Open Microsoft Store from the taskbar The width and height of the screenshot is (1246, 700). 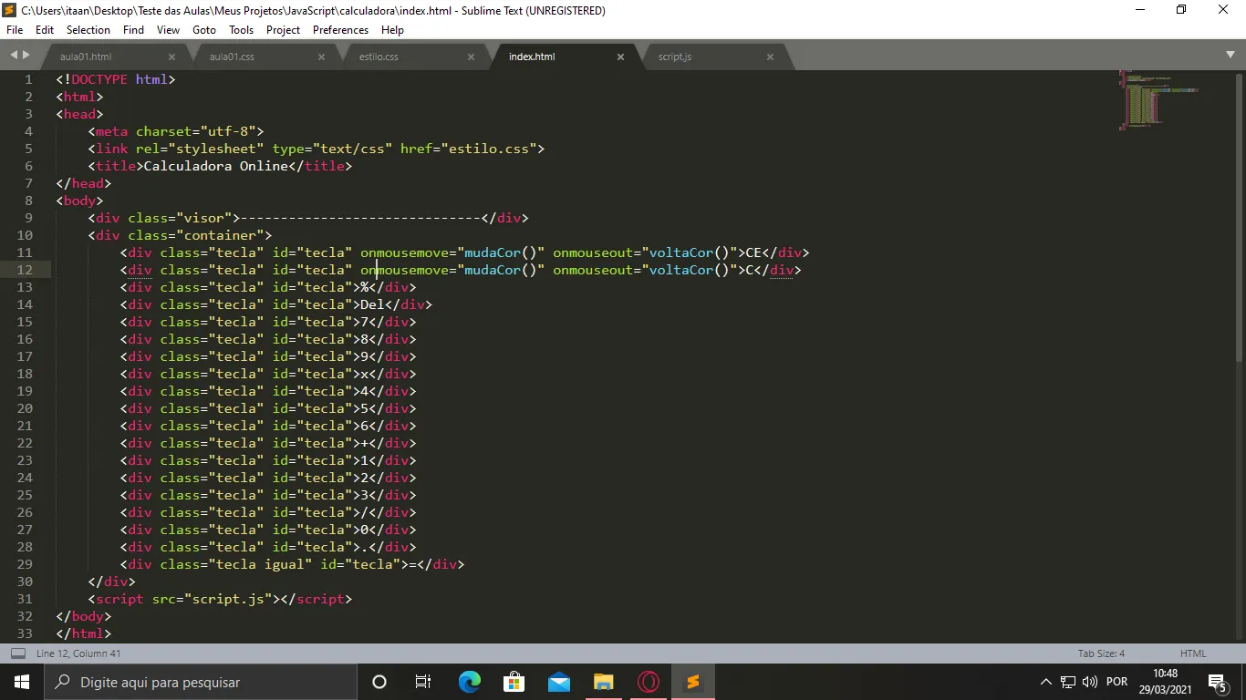point(514,682)
